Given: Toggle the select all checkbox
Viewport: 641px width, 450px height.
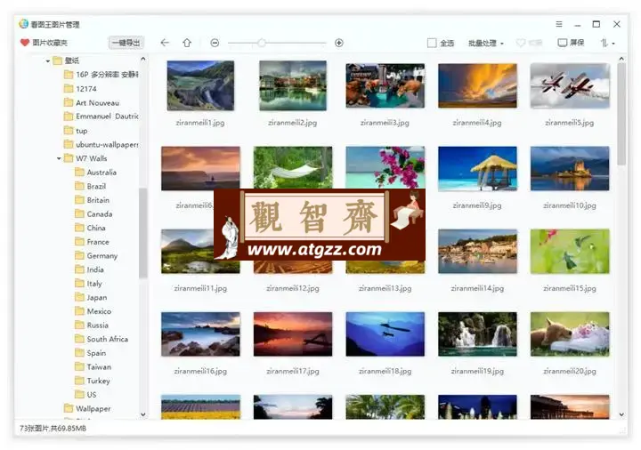Looking at the screenshot, I should click(x=432, y=43).
